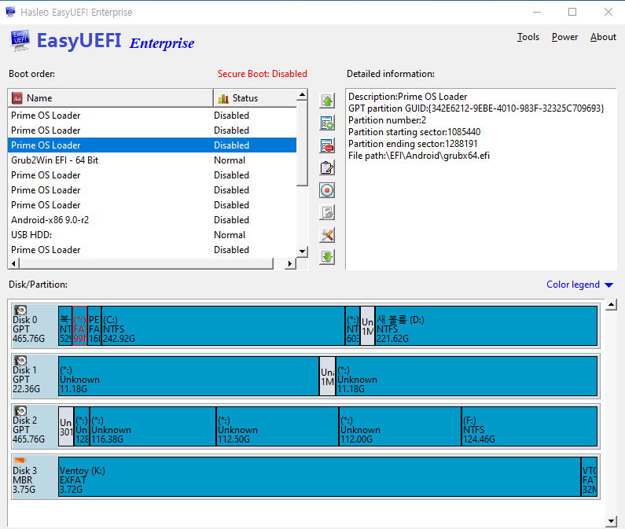Viewport: 625px width, 529px height.
Task: Click the wrench and screwdriver tools icon
Action: [x=327, y=235]
